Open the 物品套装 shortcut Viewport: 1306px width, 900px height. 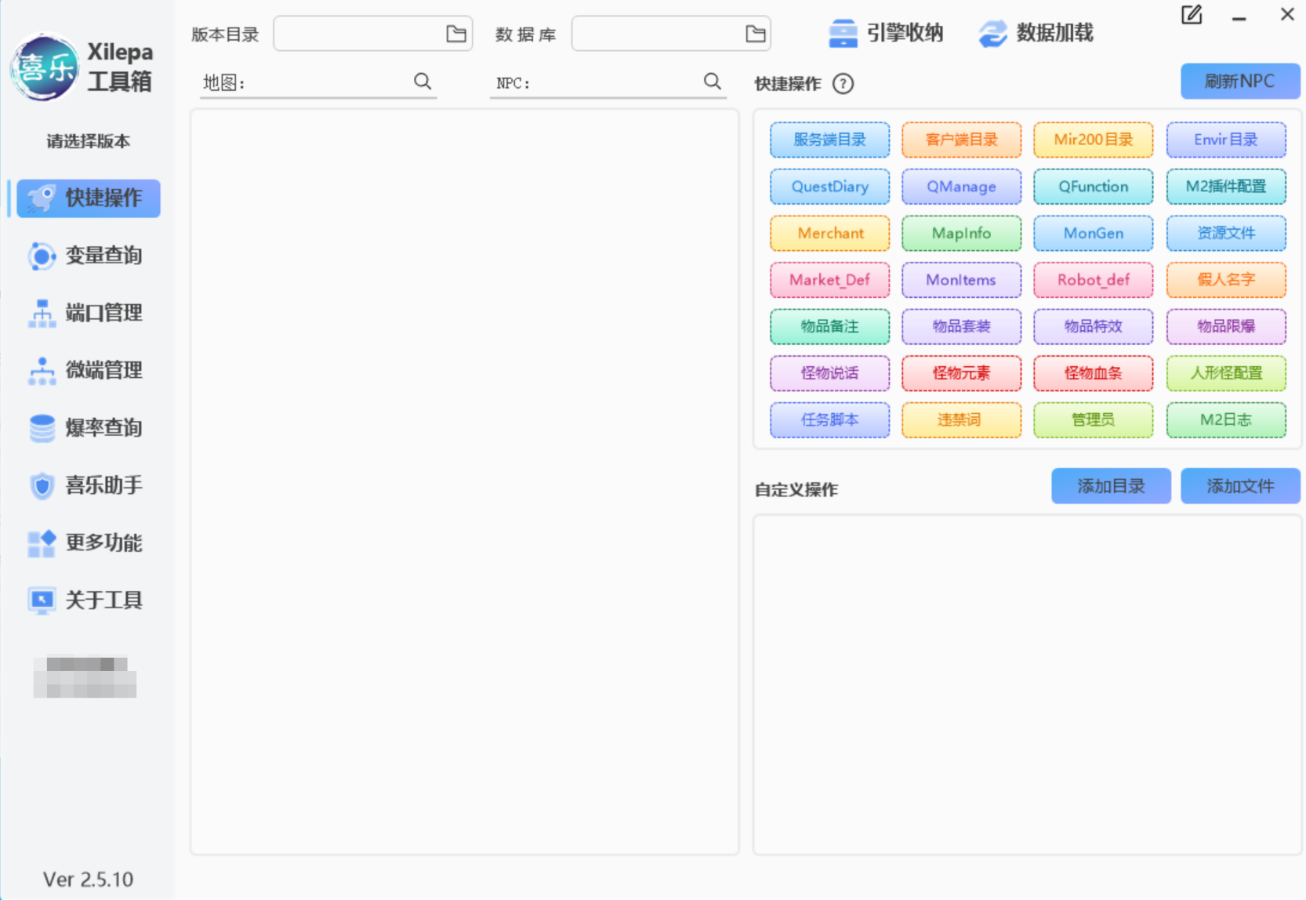tap(961, 326)
